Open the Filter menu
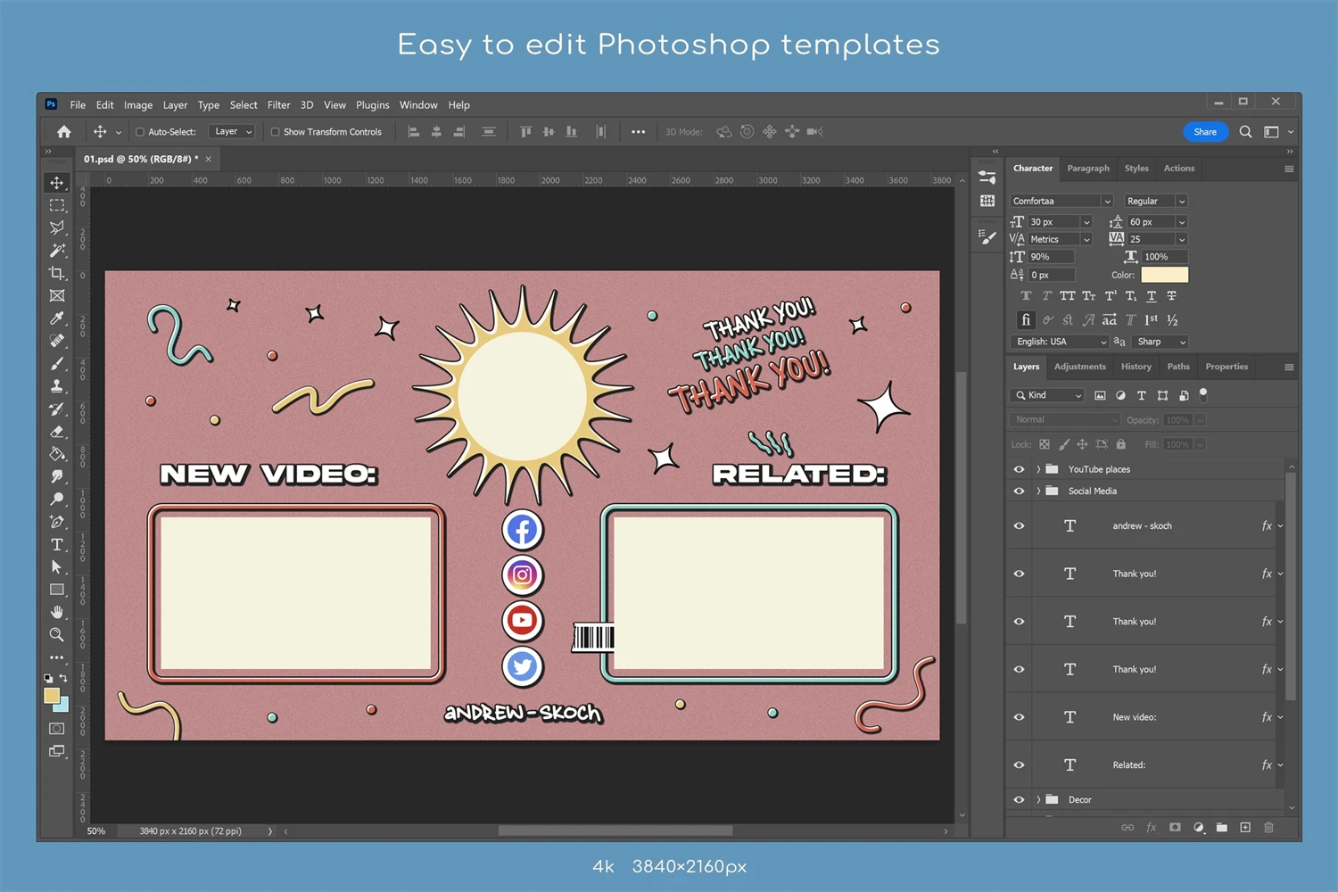The width and height of the screenshot is (1338, 892). pyautogui.click(x=278, y=105)
